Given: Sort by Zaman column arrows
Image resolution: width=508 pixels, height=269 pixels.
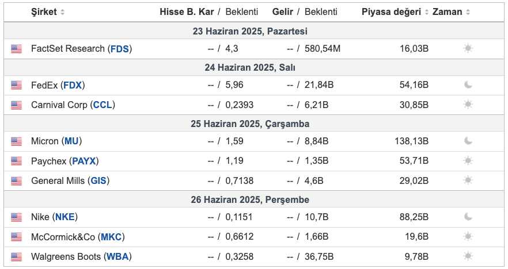Looking at the screenshot, I should point(468,12).
